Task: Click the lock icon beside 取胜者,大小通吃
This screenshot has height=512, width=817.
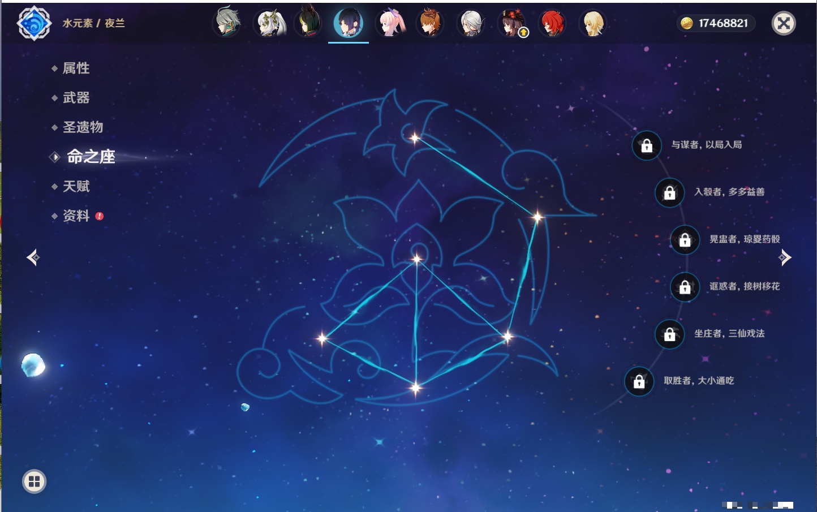Action: tap(639, 381)
